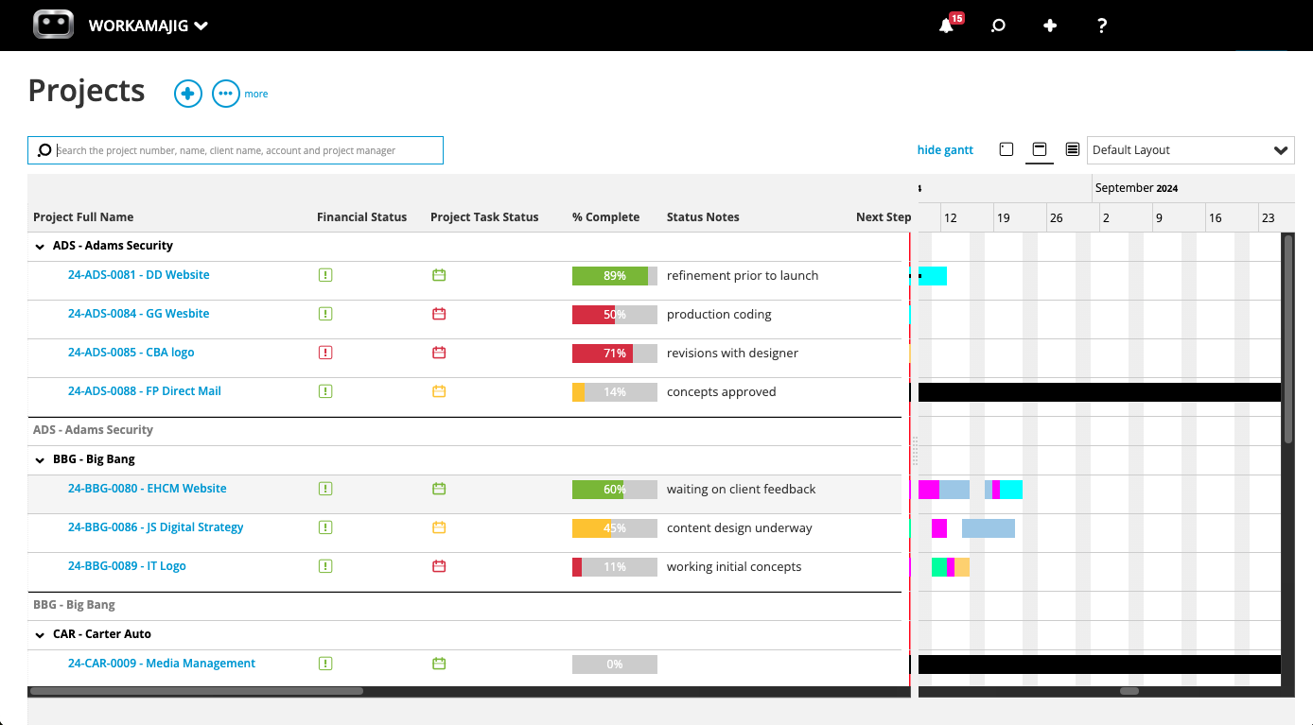Viewport: 1313px width, 725px height.
Task: Click the Projects more menu
Action: tap(226, 93)
